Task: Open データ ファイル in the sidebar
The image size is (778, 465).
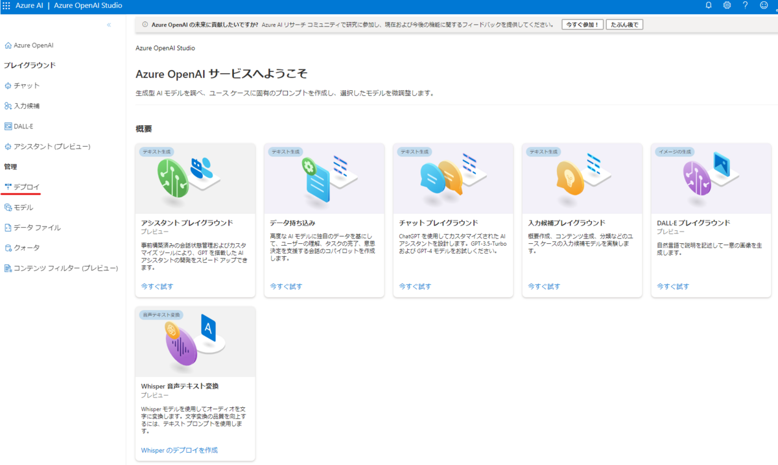Action: click(36, 227)
